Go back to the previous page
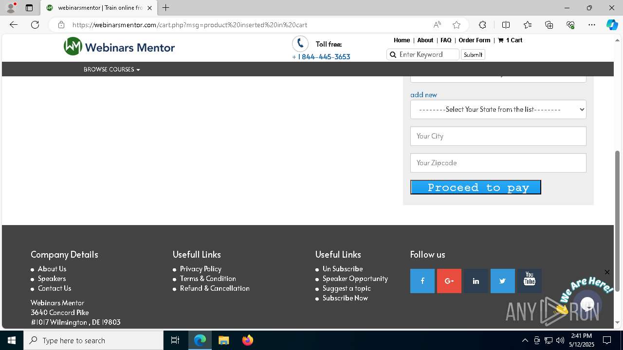This screenshot has width=623, height=350. click(x=14, y=25)
